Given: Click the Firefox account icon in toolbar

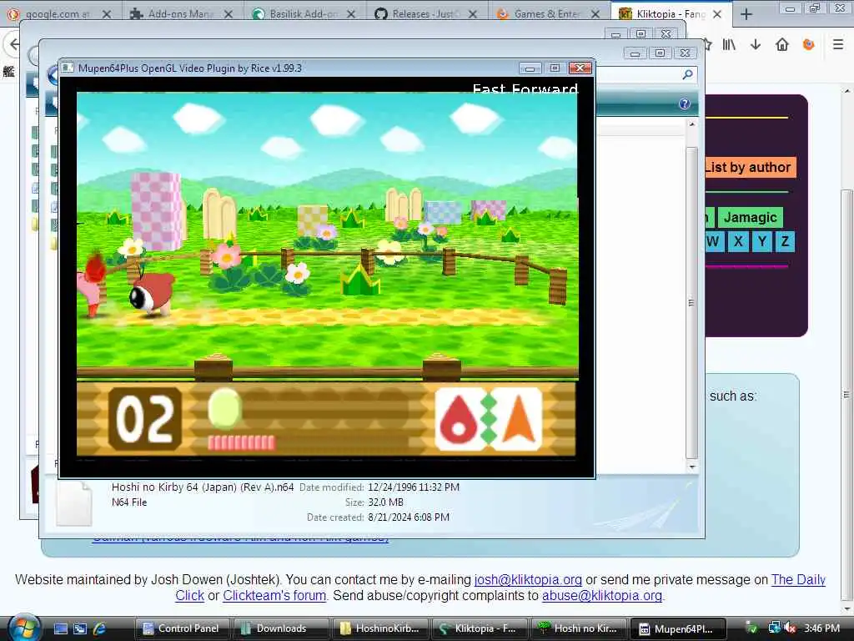Looking at the screenshot, I should pos(809,45).
